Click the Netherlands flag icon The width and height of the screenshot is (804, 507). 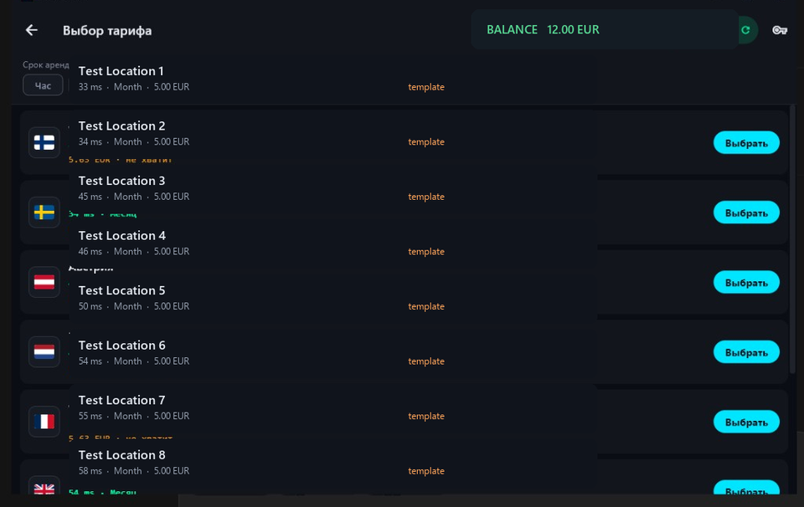[44, 352]
